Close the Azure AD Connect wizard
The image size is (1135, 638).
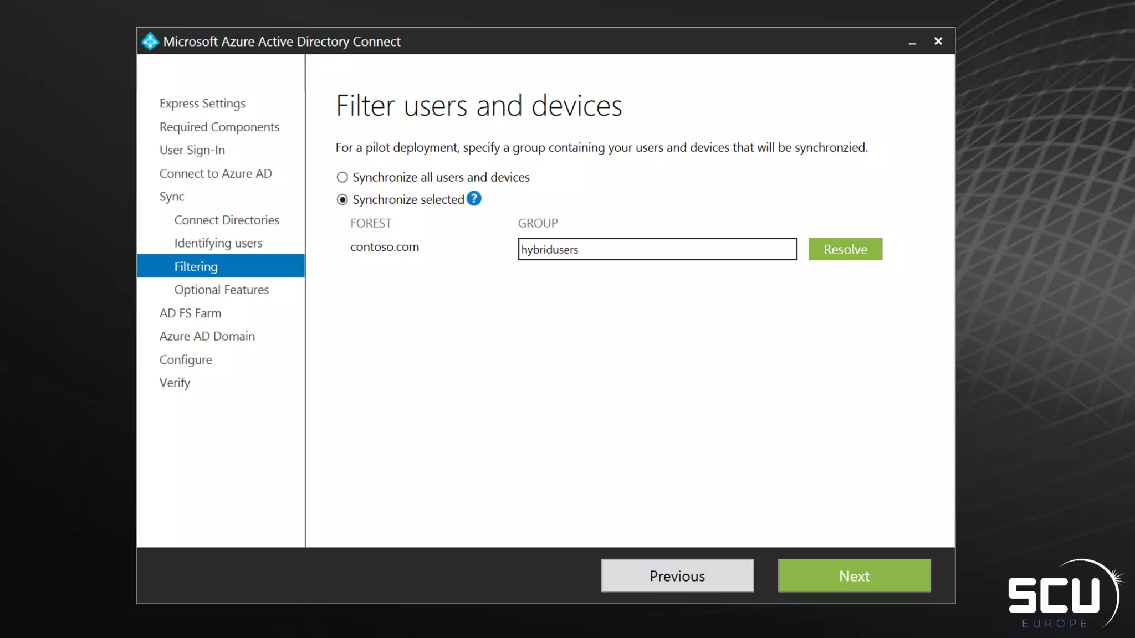(x=938, y=42)
